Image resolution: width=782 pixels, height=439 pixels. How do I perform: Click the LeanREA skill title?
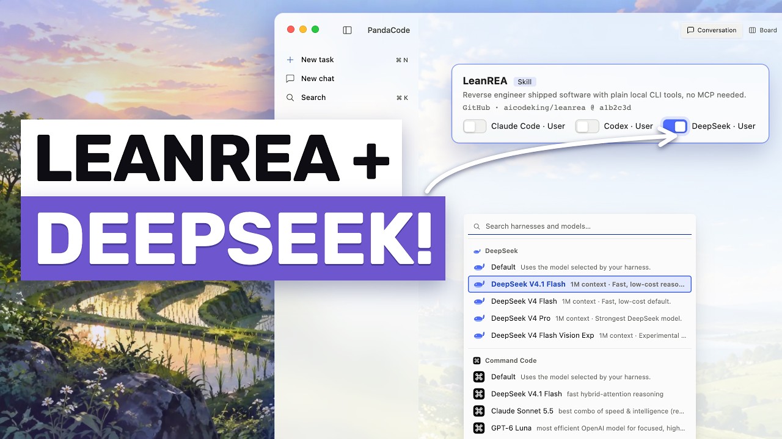(x=485, y=80)
